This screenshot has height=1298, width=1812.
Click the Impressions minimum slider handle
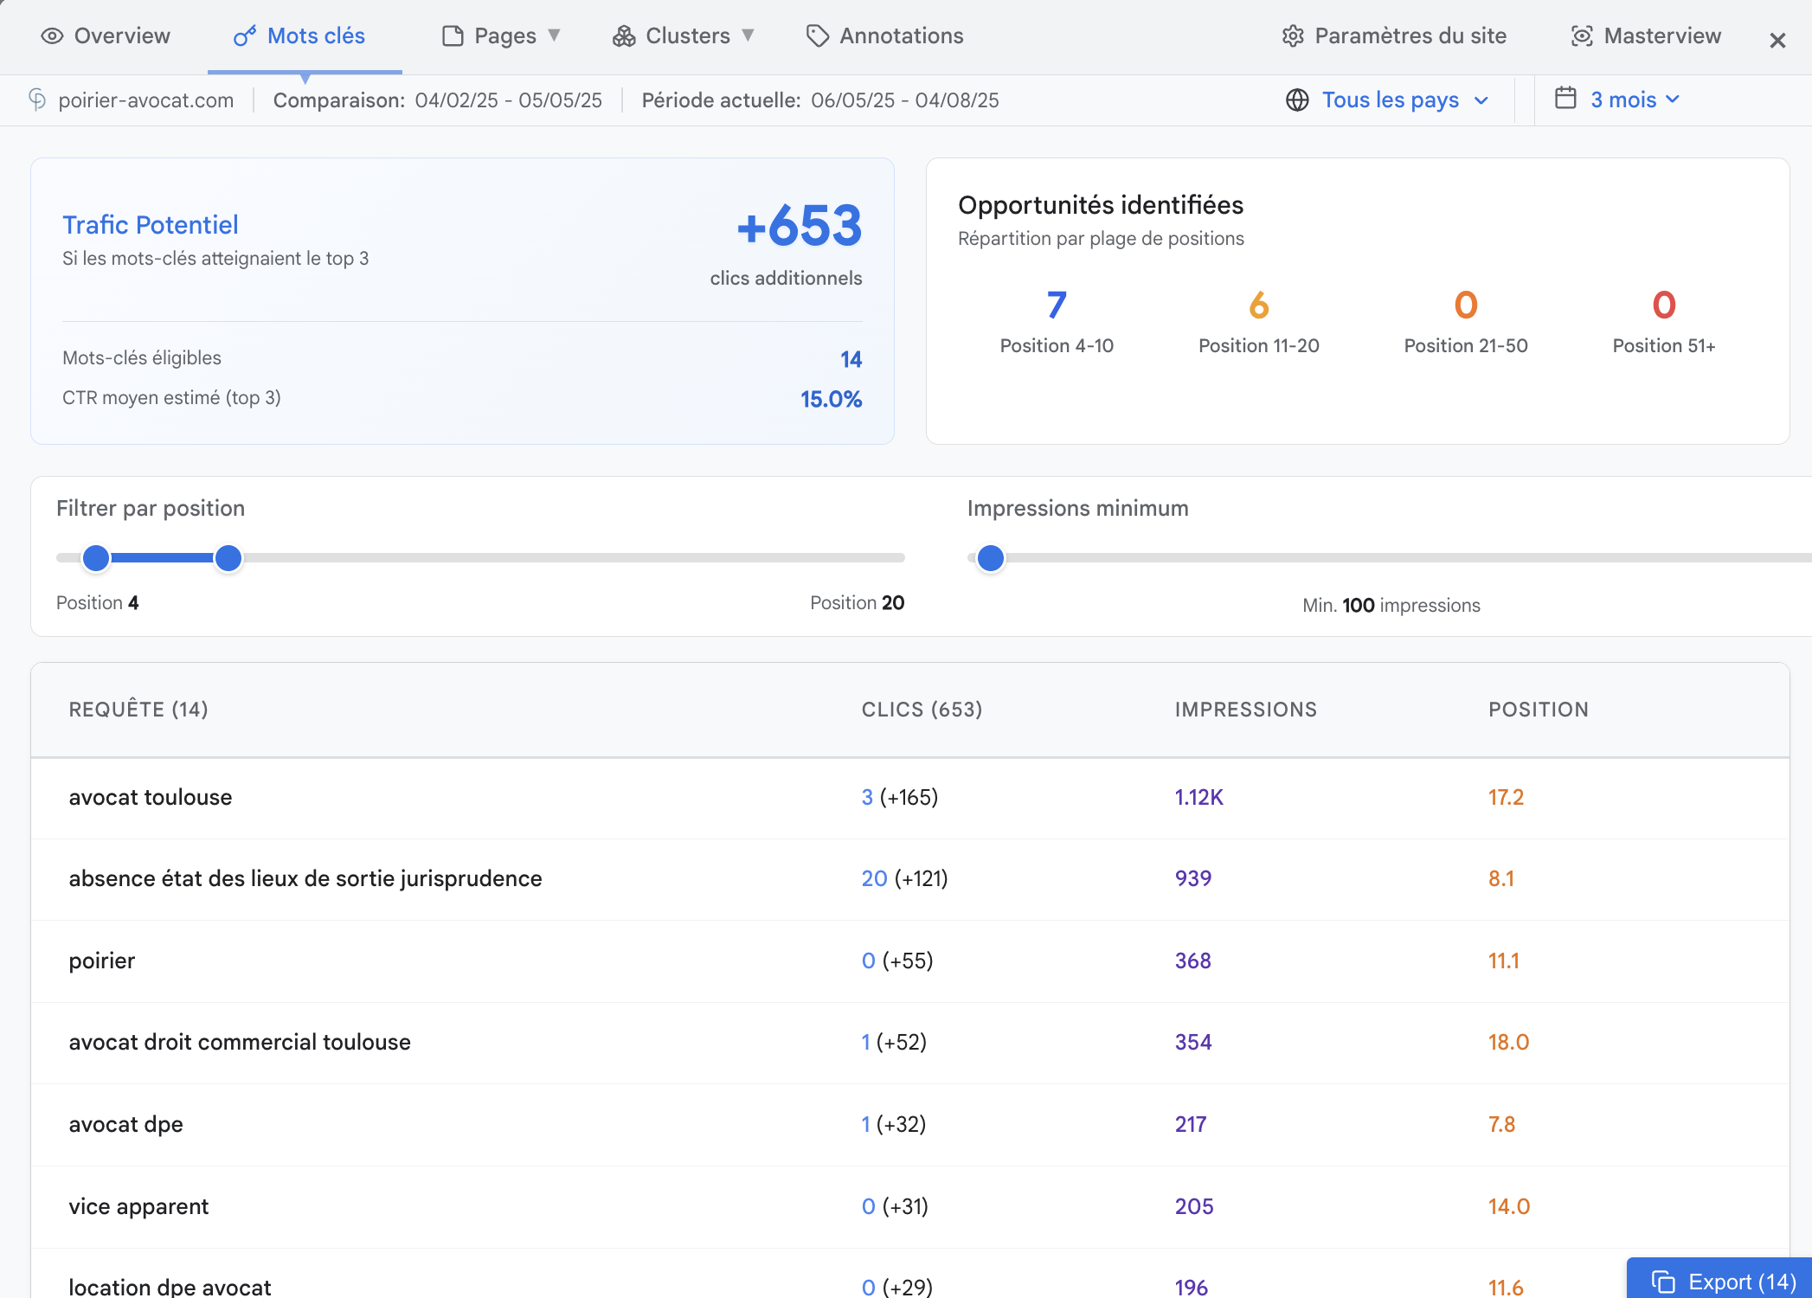tap(991, 558)
